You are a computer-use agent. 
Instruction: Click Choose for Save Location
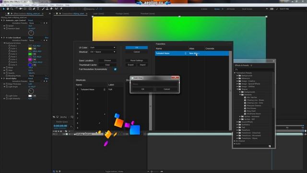coord(107,61)
